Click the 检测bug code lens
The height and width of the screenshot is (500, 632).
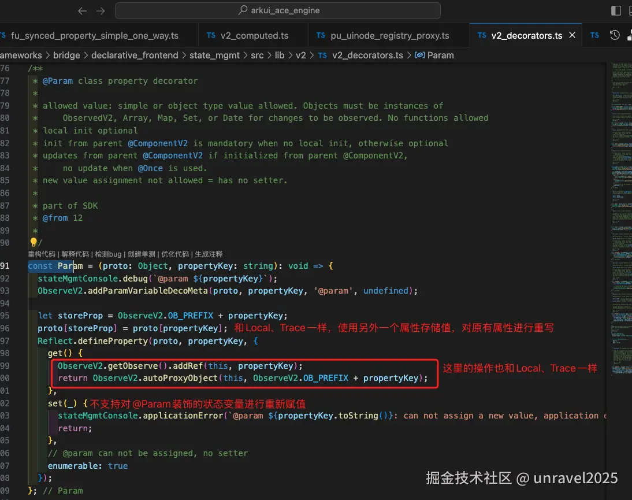click(108, 254)
